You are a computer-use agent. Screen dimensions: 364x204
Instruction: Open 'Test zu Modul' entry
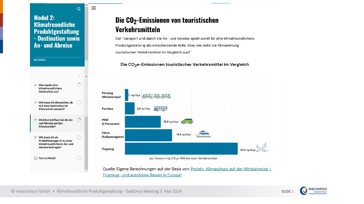[x=47, y=158]
